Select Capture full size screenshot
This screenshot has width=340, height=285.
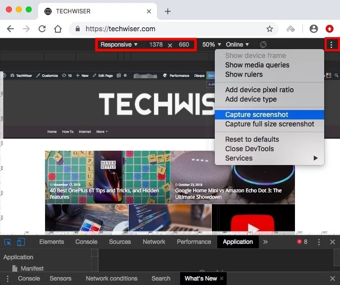(x=270, y=124)
